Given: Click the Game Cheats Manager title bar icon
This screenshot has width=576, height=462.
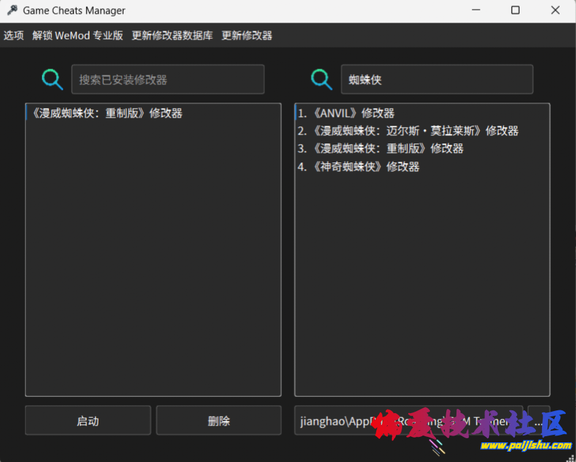Looking at the screenshot, I should [12, 10].
